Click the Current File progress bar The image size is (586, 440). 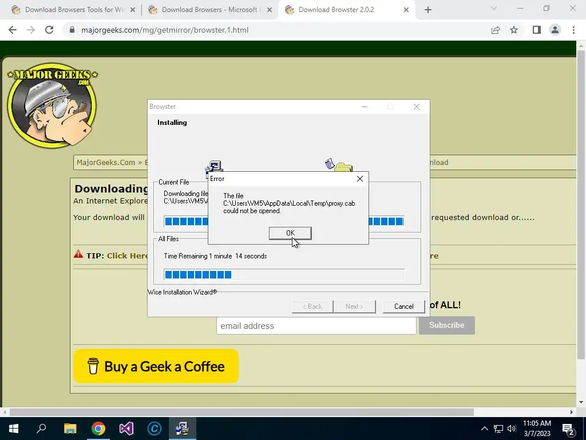[284, 221]
